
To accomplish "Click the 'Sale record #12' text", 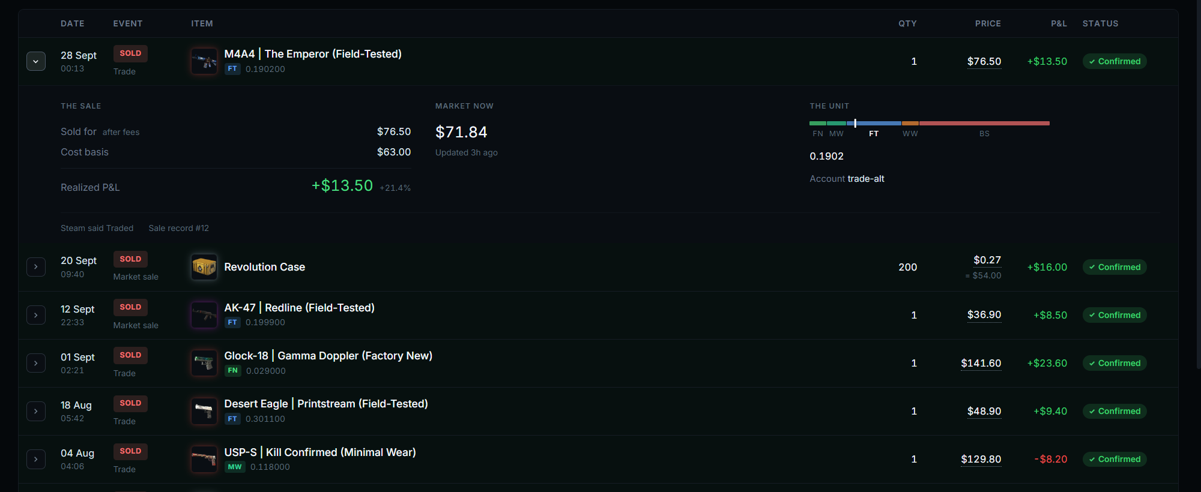I will (179, 228).
